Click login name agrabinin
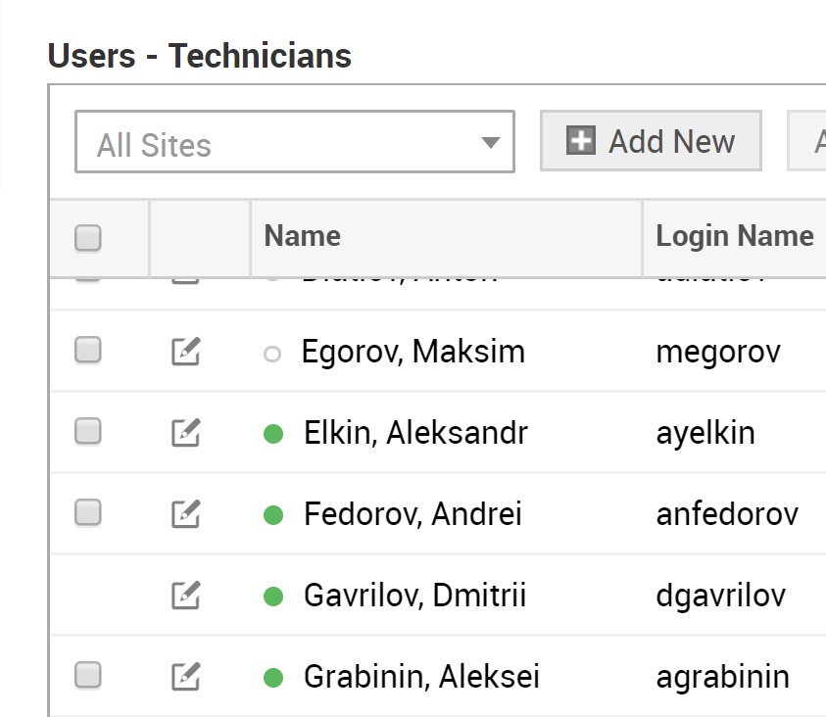 [x=722, y=677]
